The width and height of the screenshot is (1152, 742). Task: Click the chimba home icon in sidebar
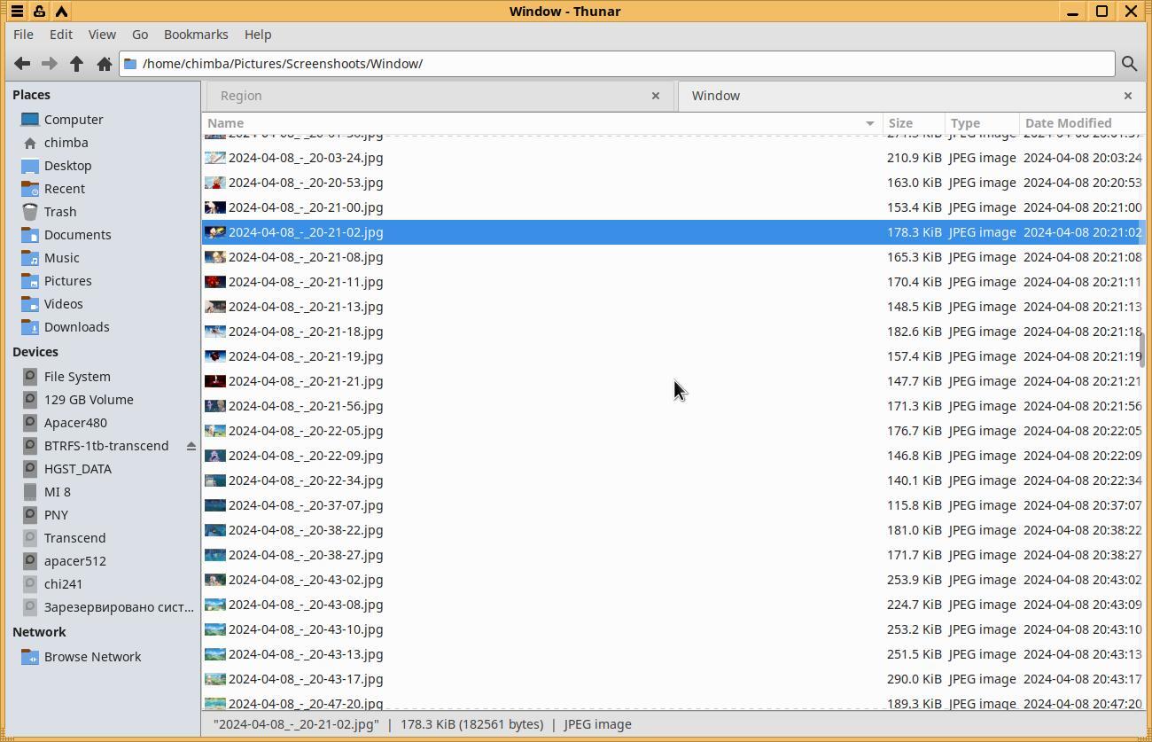click(x=30, y=143)
